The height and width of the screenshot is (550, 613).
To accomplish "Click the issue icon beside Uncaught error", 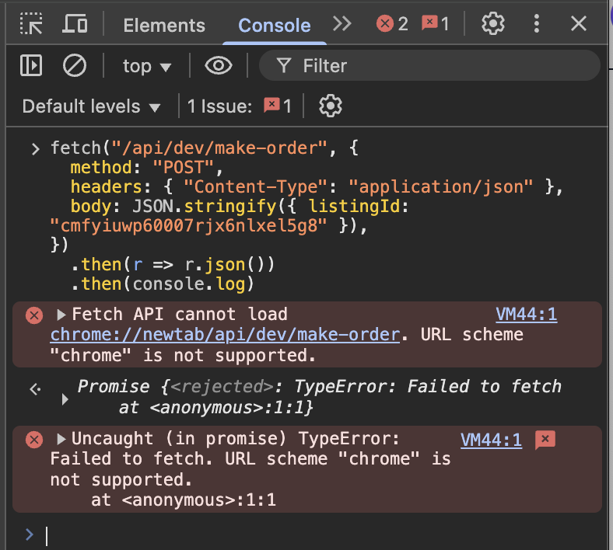I will coord(545,440).
